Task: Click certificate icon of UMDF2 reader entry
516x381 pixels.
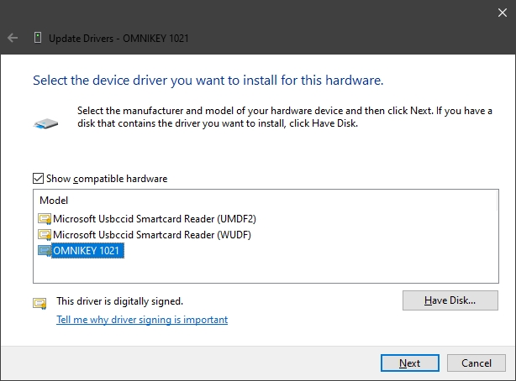Action: [45, 219]
